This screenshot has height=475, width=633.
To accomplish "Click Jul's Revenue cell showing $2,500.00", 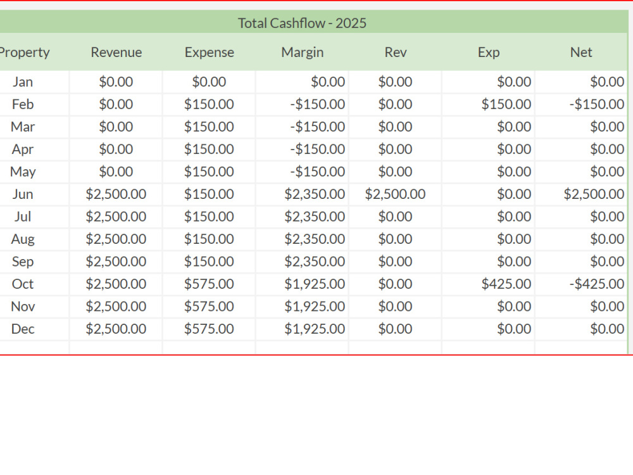I will 116,217.
